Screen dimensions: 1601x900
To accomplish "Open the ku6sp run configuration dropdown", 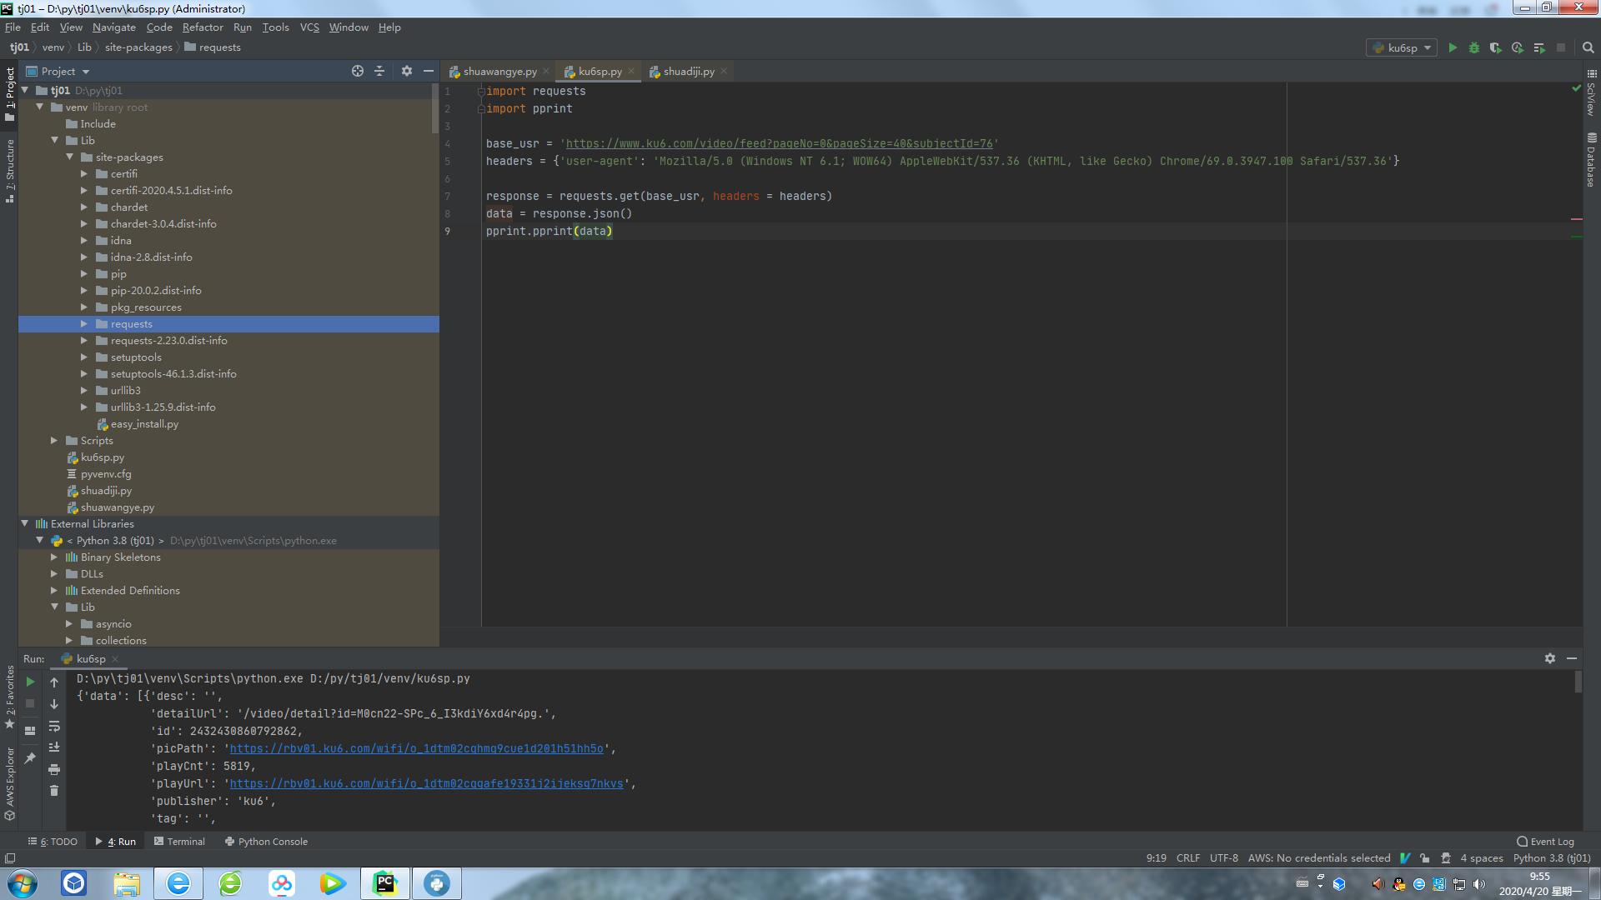I will [1403, 48].
